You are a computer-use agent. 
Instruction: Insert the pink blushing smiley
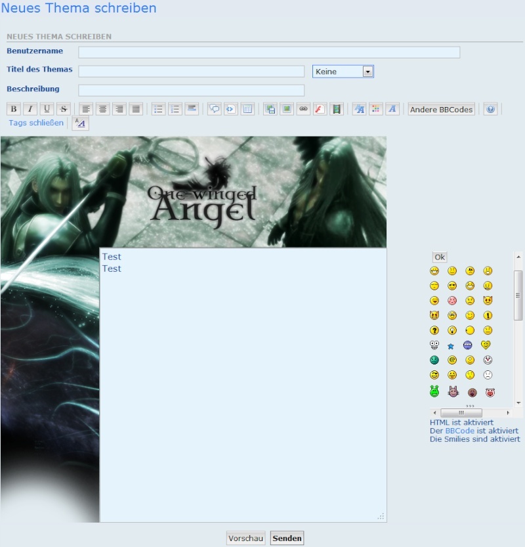coord(452,301)
